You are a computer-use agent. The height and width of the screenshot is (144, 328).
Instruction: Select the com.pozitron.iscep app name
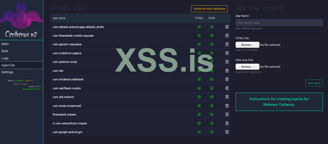(x=65, y=62)
